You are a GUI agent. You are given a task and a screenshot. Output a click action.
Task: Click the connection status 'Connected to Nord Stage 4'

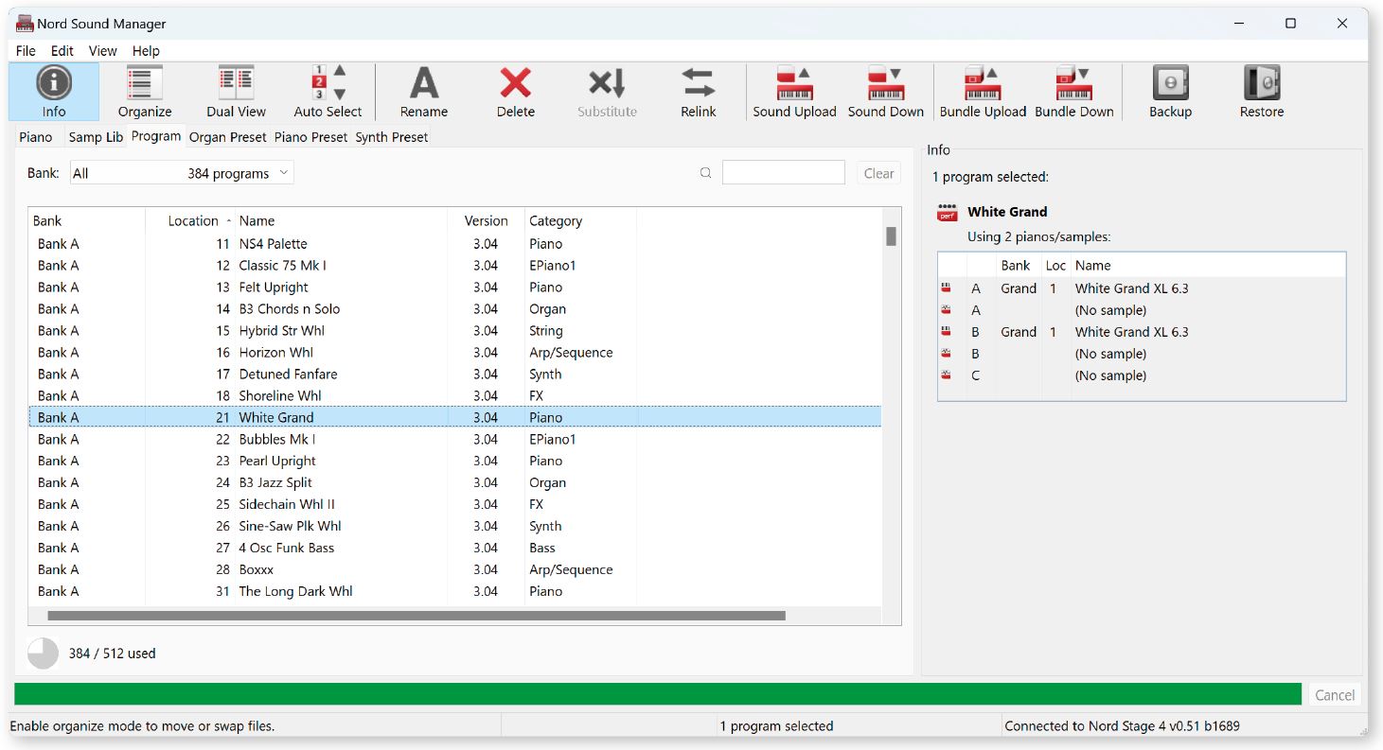pyautogui.click(x=1122, y=726)
